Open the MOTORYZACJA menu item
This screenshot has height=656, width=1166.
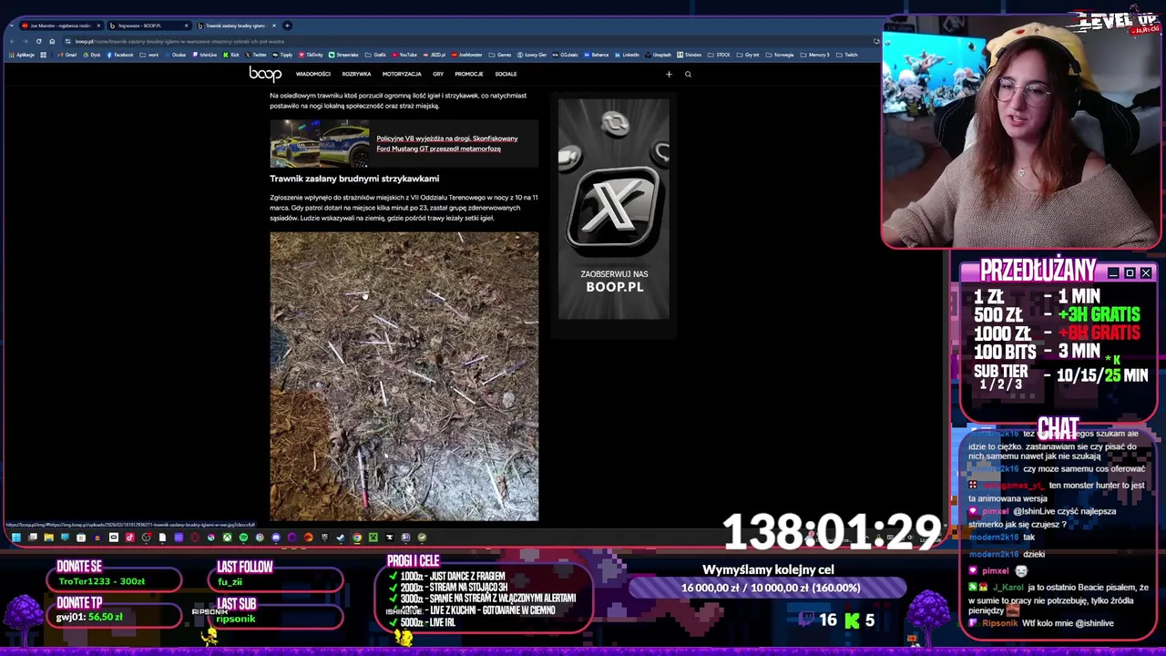(402, 74)
